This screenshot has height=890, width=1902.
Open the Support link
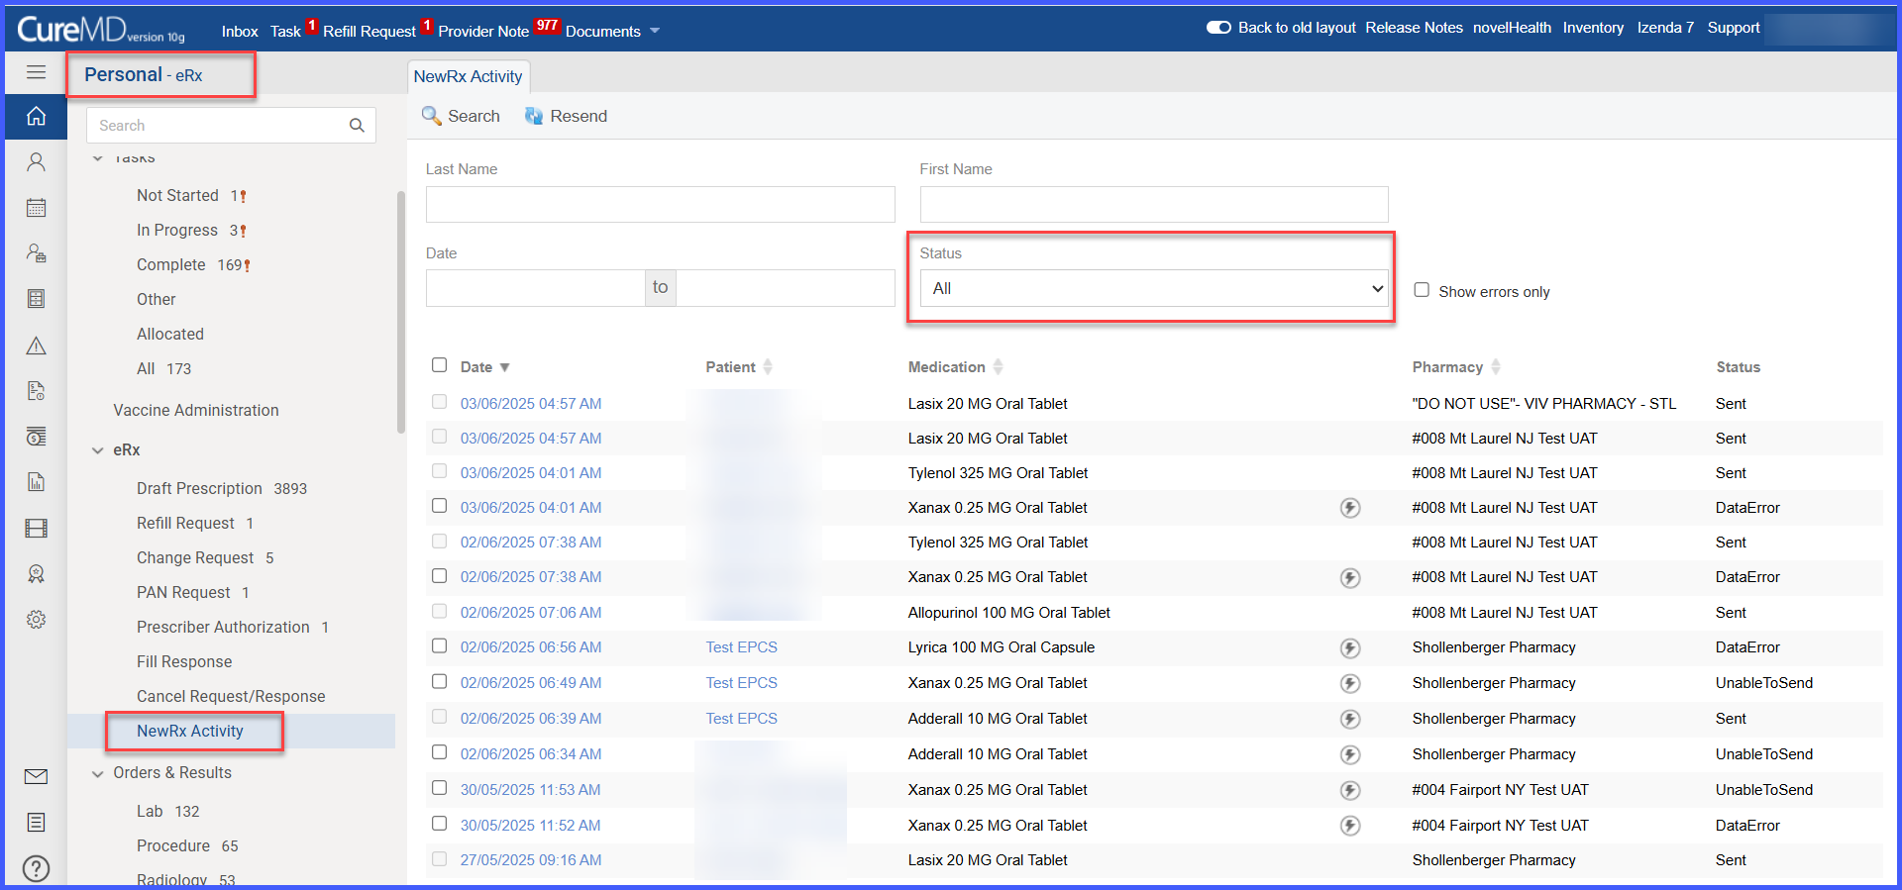(1734, 28)
